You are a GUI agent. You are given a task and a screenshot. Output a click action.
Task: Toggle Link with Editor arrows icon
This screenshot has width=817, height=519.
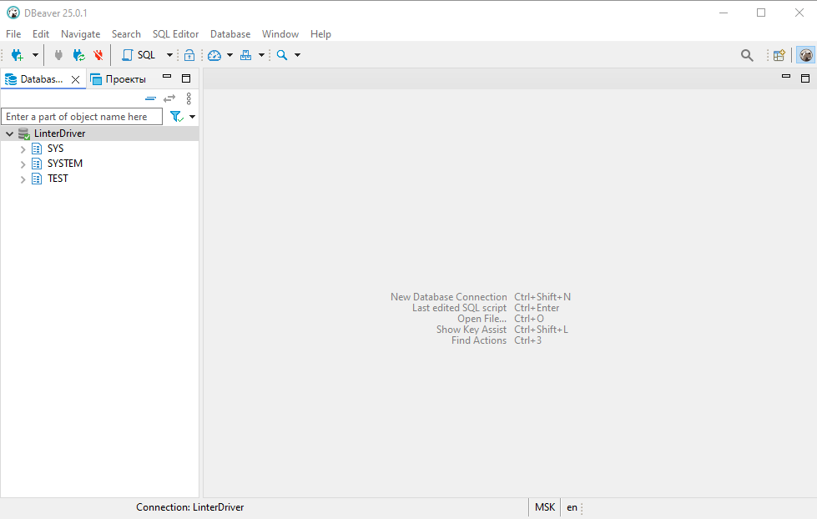point(169,98)
